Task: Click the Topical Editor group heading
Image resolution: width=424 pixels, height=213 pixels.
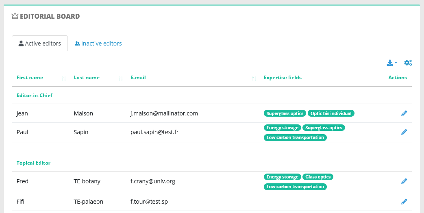Action: (33, 163)
